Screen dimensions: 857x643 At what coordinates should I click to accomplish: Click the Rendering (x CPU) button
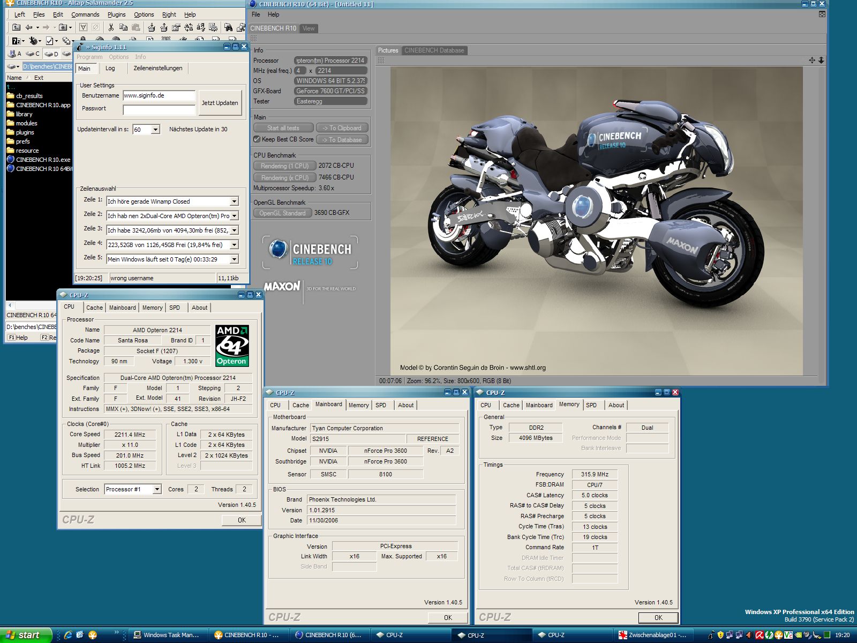coord(284,178)
